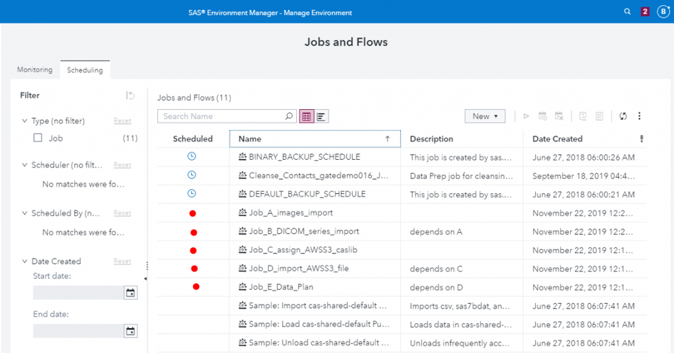Open the notifications badge showing 2
The image size is (674, 353).
(645, 12)
